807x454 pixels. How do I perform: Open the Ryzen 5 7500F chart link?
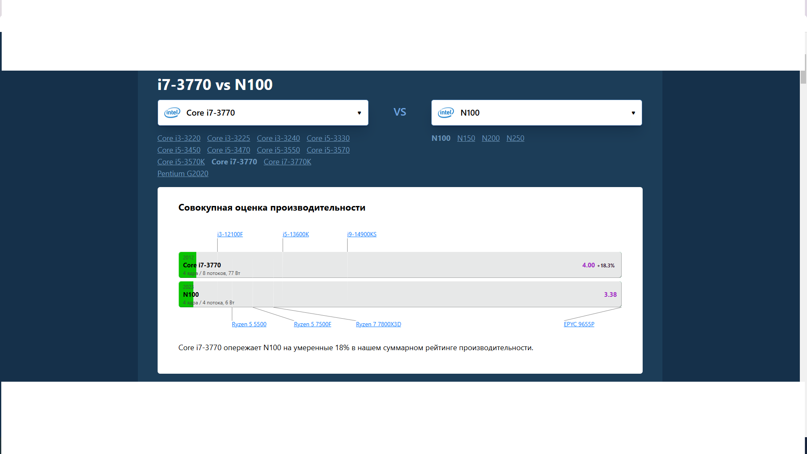(x=313, y=324)
